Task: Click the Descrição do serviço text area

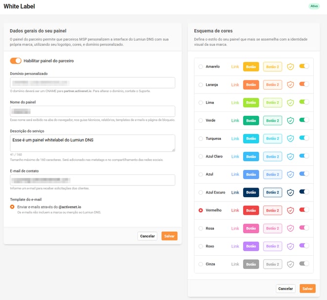Action: click(x=92, y=143)
